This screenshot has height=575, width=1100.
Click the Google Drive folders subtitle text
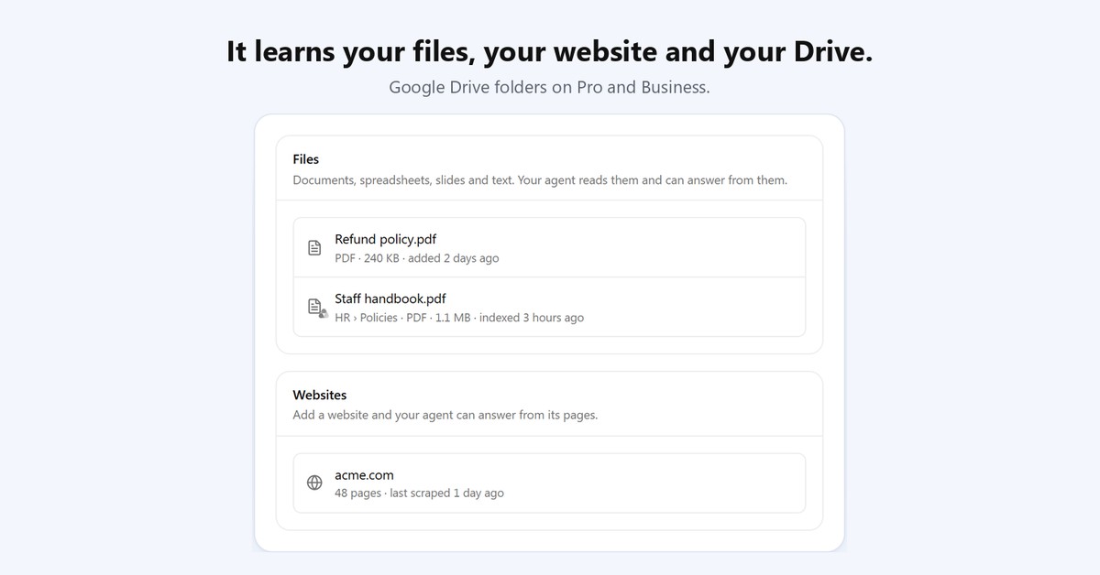click(549, 88)
